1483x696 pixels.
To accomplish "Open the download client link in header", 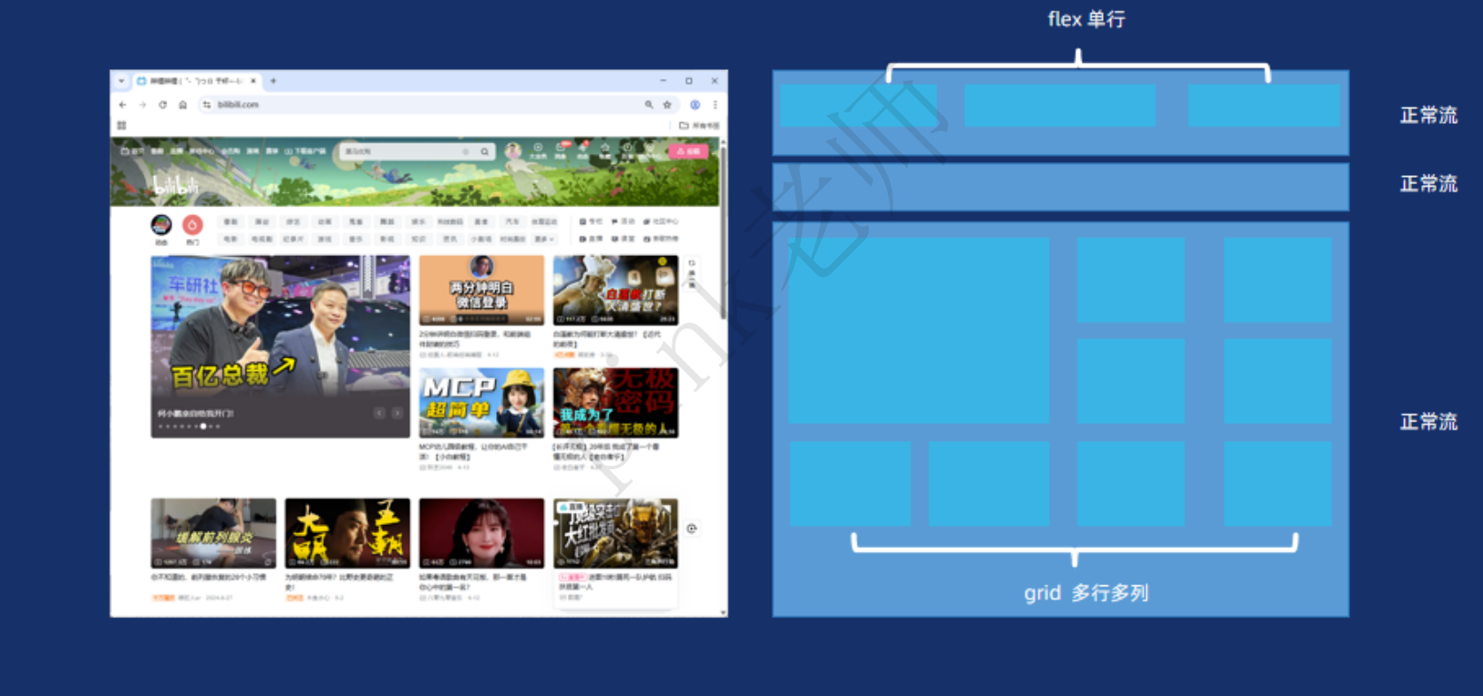I will (x=305, y=151).
